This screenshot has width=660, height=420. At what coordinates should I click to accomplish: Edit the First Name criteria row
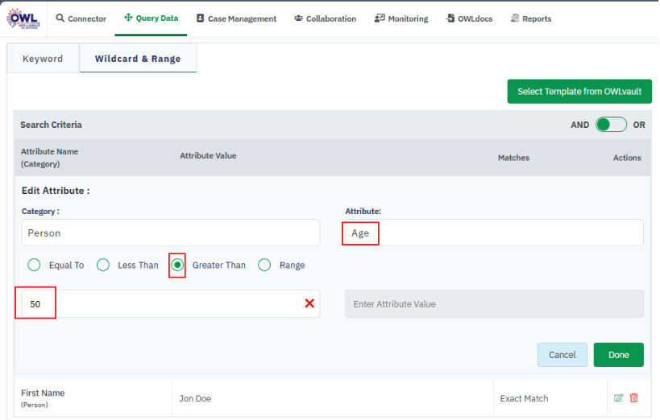(618, 398)
